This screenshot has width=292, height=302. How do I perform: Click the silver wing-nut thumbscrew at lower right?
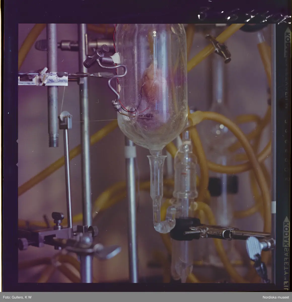pyautogui.click(x=254, y=245)
